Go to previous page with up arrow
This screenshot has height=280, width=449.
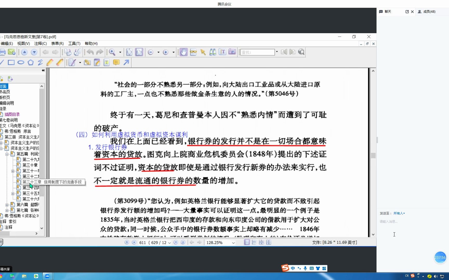24,52
